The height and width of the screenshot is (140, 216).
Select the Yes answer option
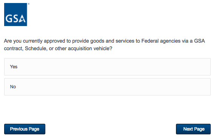tap(107, 67)
